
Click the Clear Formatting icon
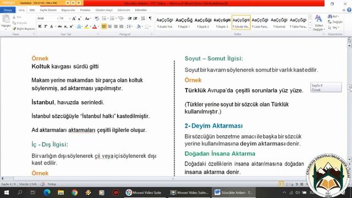pyautogui.click(x=97, y=18)
